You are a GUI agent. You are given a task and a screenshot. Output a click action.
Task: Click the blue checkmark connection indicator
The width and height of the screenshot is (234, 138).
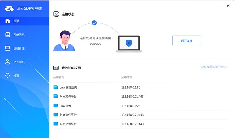click(94, 23)
